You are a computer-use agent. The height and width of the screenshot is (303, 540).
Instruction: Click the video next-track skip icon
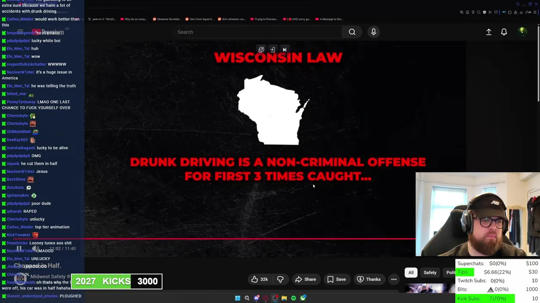pyautogui.click(x=284, y=50)
